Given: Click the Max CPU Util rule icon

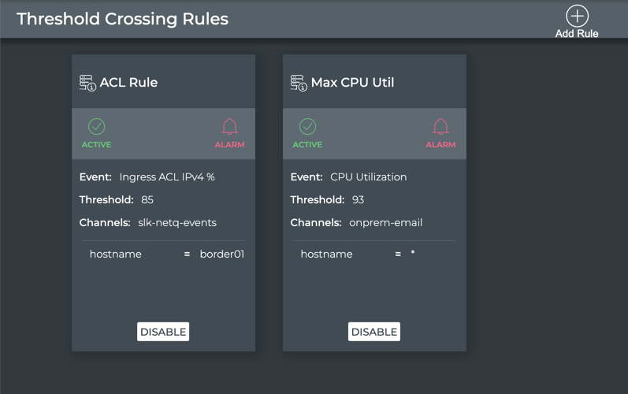Looking at the screenshot, I should (299, 83).
